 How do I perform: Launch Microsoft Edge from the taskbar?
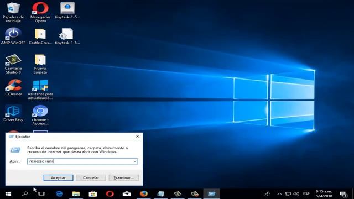tap(59, 194)
